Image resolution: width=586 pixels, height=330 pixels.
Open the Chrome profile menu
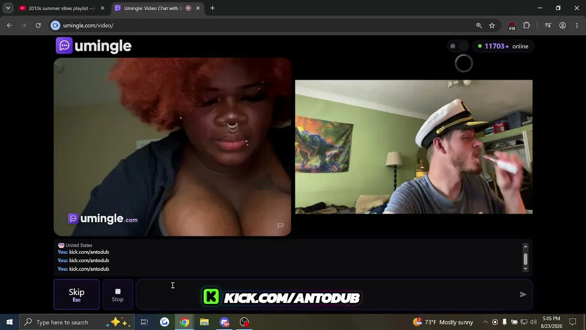tap(563, 26)
